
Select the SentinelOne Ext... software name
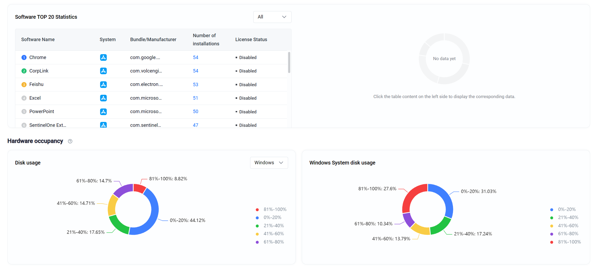[48, 125]
